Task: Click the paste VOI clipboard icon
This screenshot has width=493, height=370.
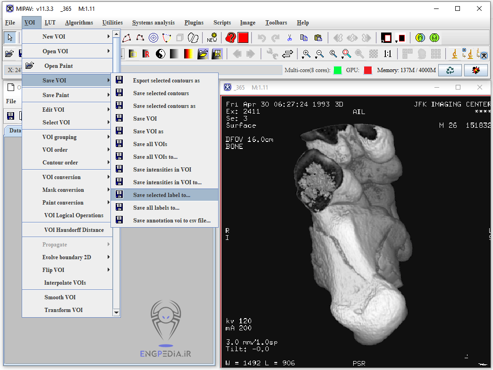Action: (x=318, y=38)
